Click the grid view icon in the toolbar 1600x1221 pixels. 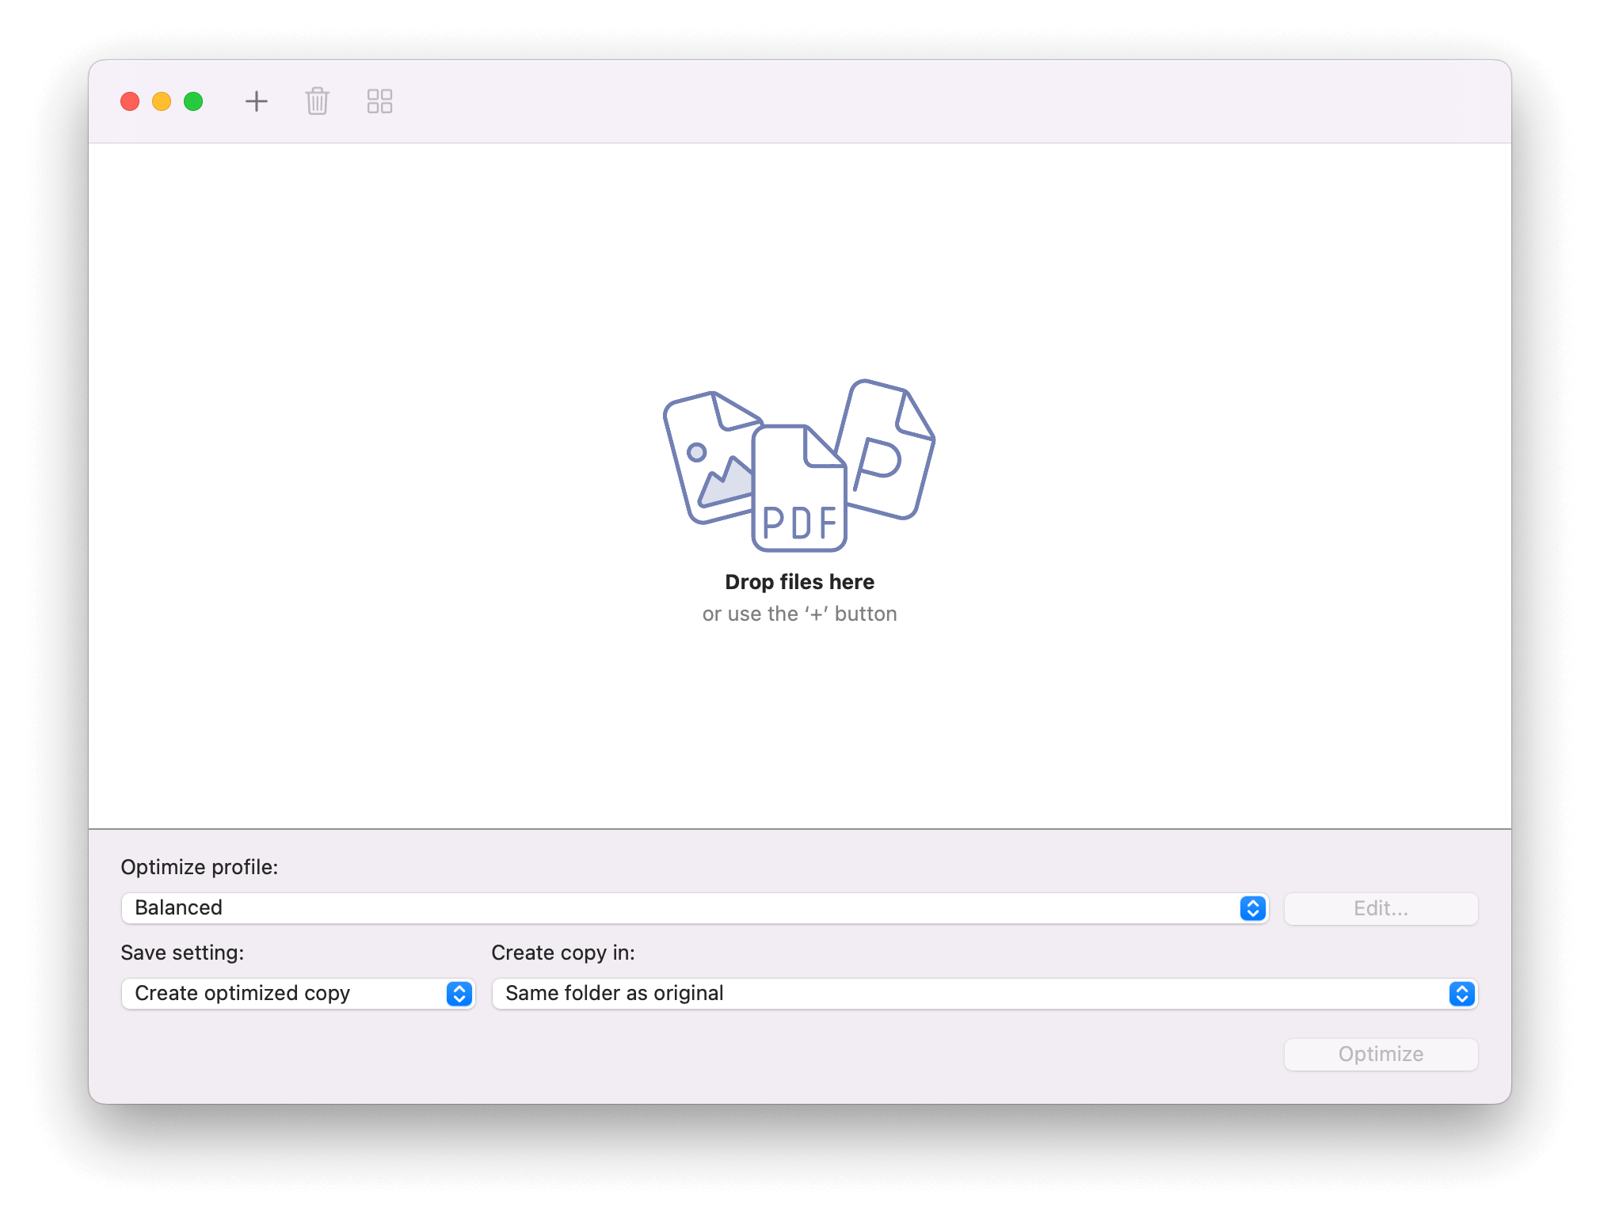pyautogui.click(x=379, y=101)
